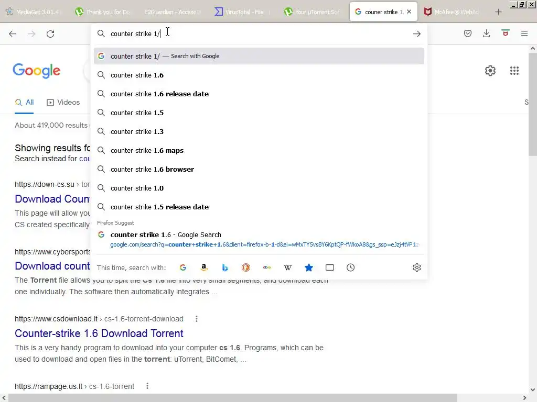Click the 'Firefox Suggest' label
The width and height of the screenshot is (537, 402).
(115, 222)
